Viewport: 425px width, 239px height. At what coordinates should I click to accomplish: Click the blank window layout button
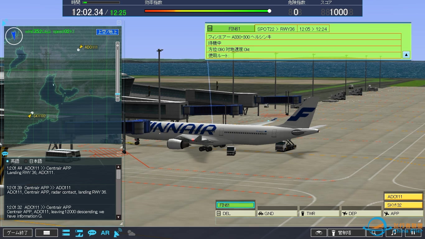47,233
